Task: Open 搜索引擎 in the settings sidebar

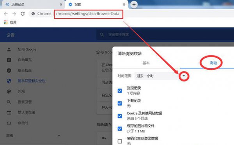Action: coord(25,102)
